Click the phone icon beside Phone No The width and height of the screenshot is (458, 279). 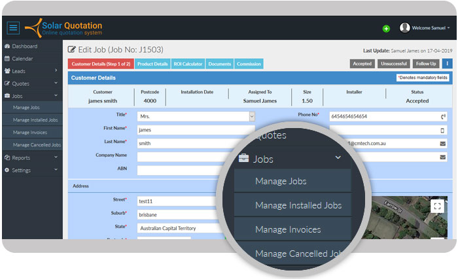443,117
